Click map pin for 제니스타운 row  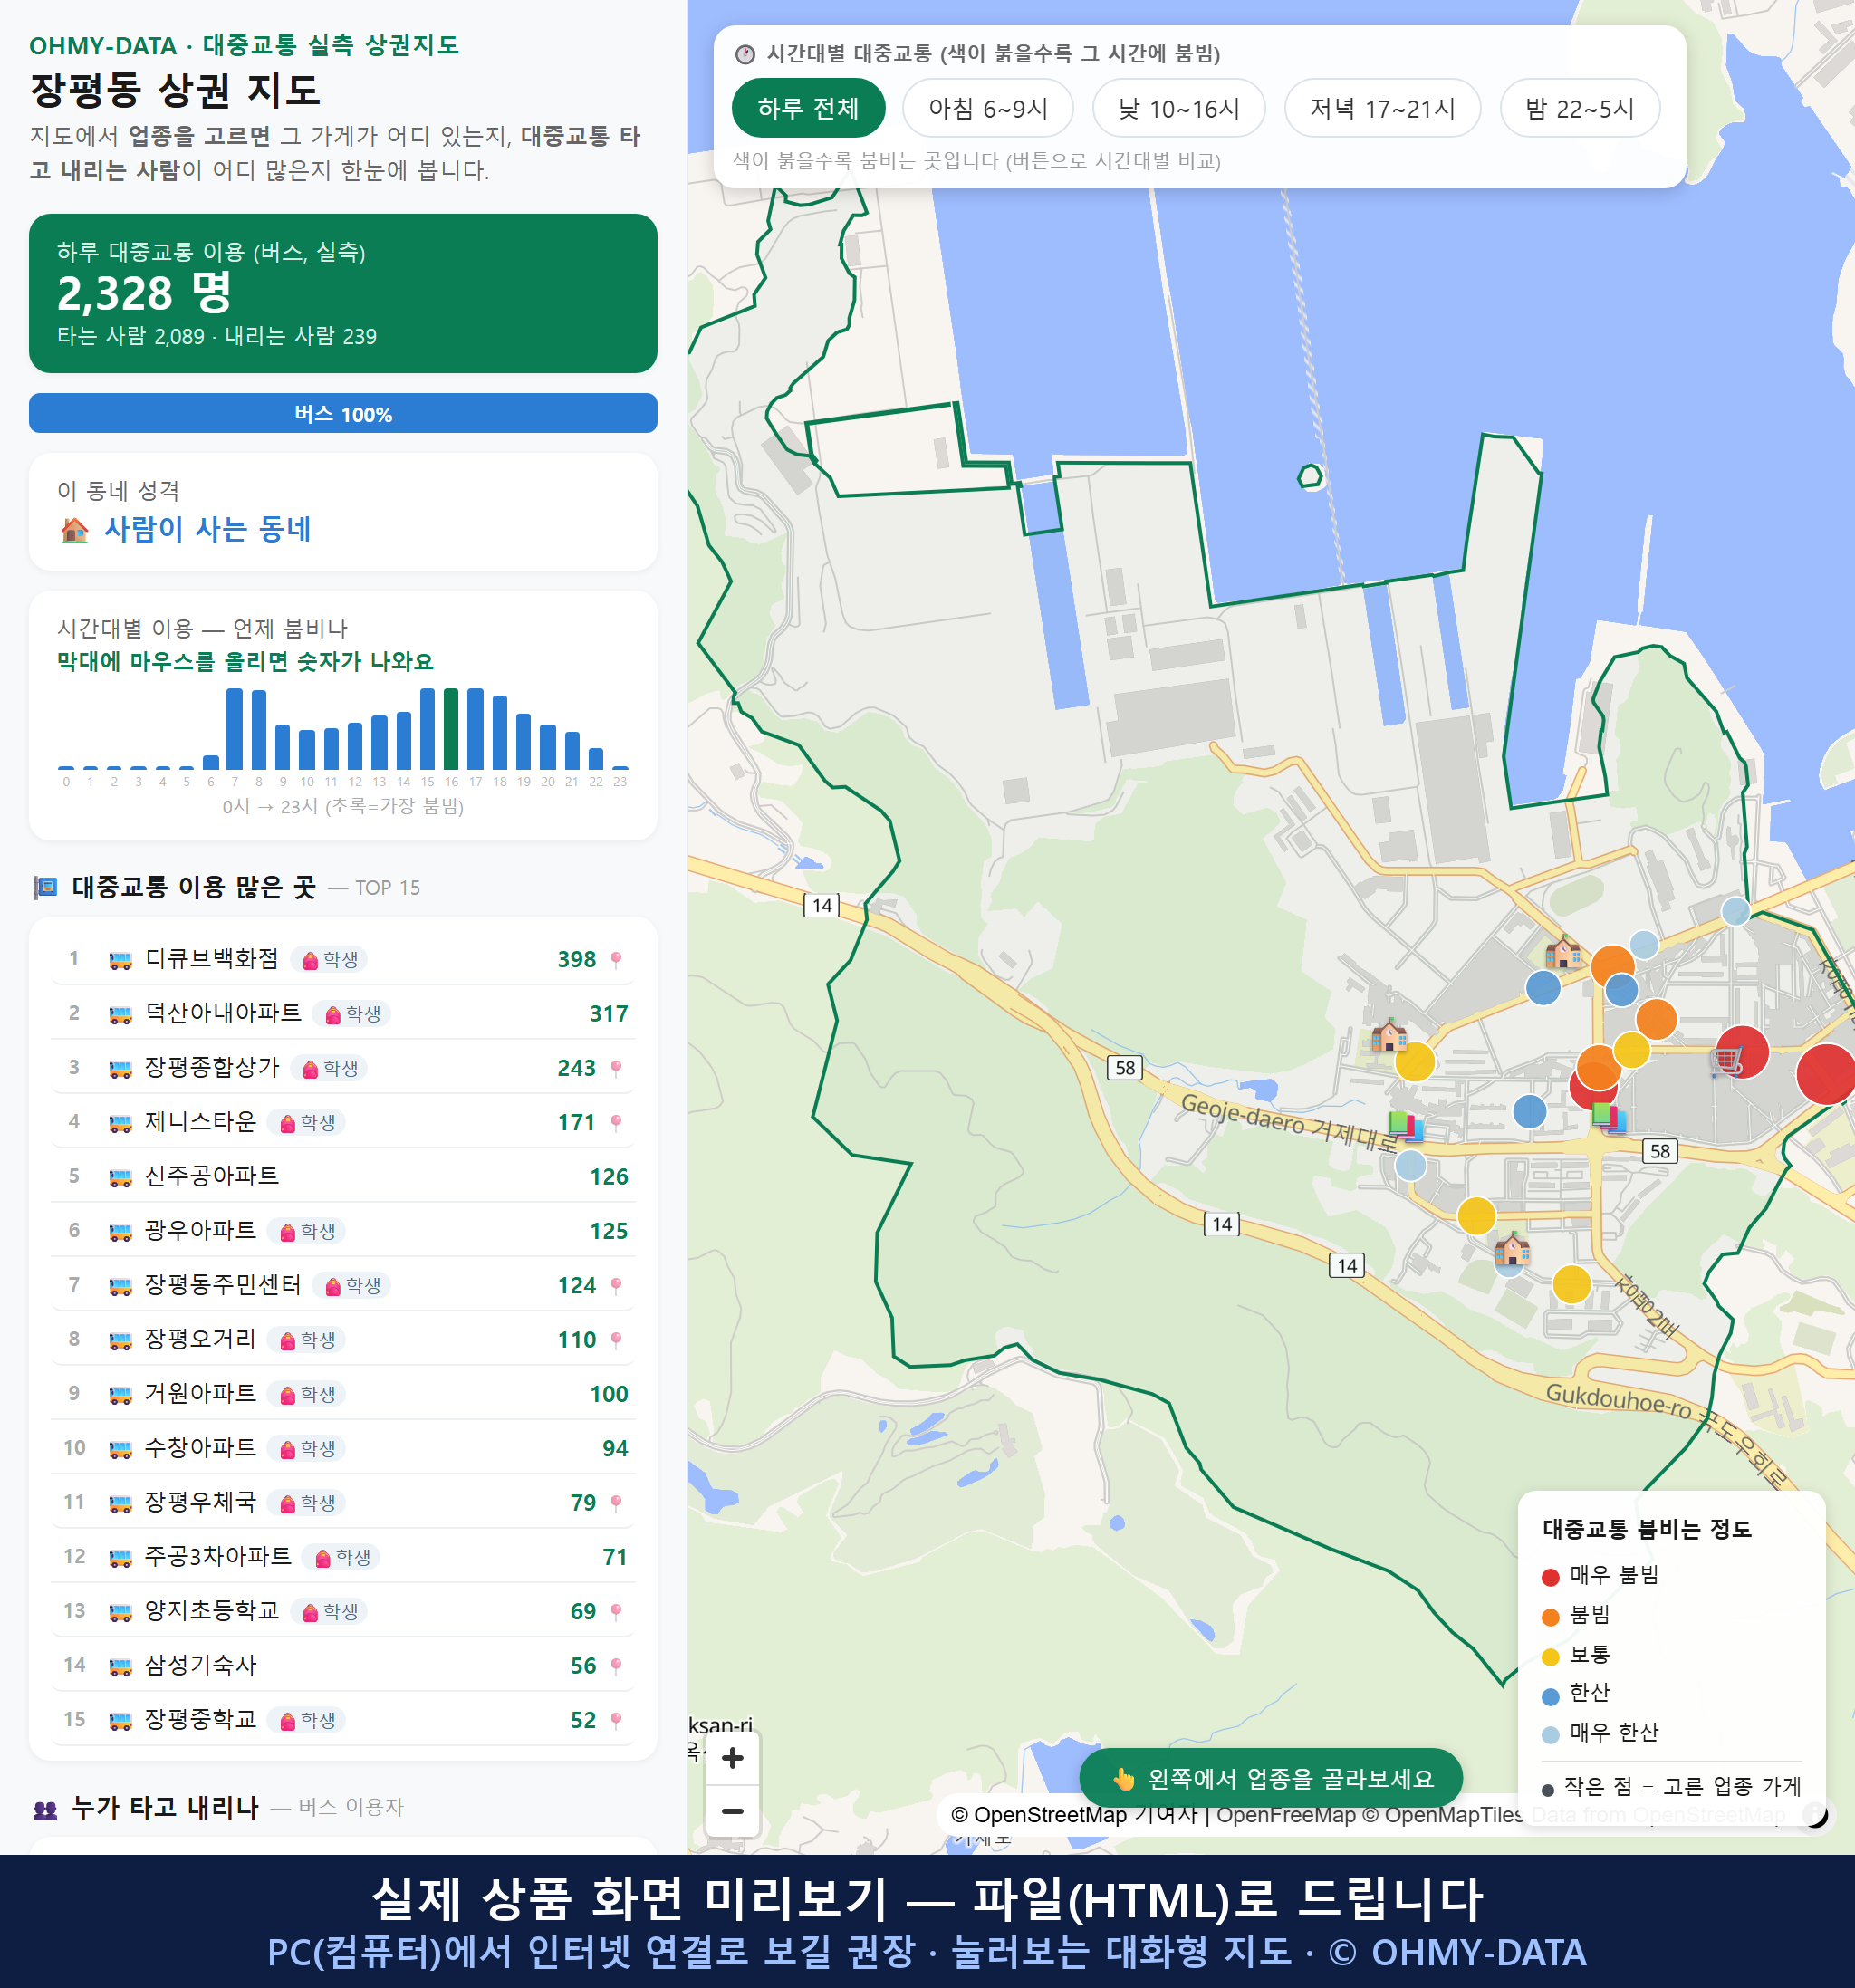coord(616,1123)
